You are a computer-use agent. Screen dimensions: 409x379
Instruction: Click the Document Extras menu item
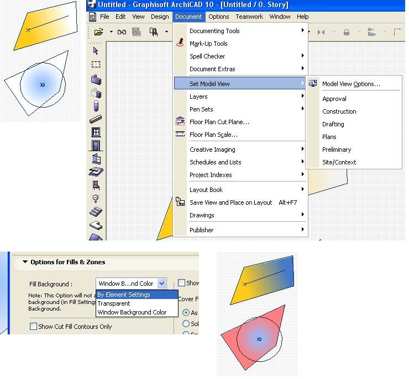239,69
